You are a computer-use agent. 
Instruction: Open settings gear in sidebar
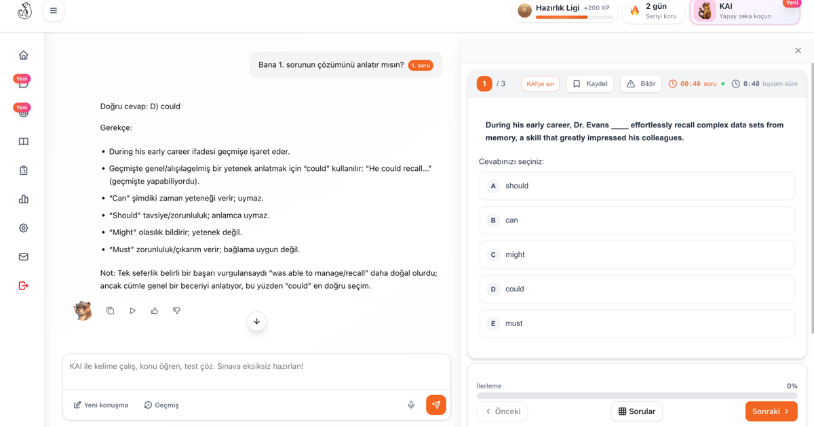click(24, 228)
